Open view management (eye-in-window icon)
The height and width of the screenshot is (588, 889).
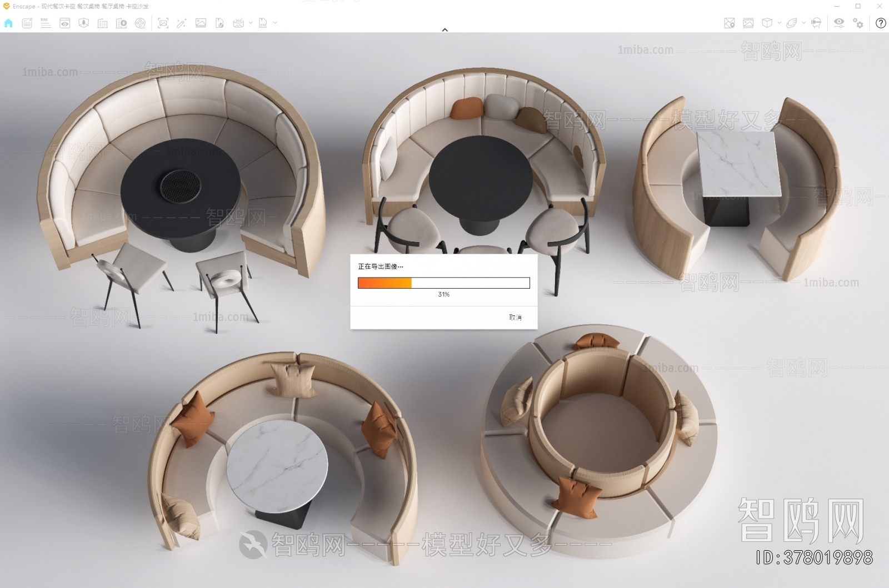[65, 23]
